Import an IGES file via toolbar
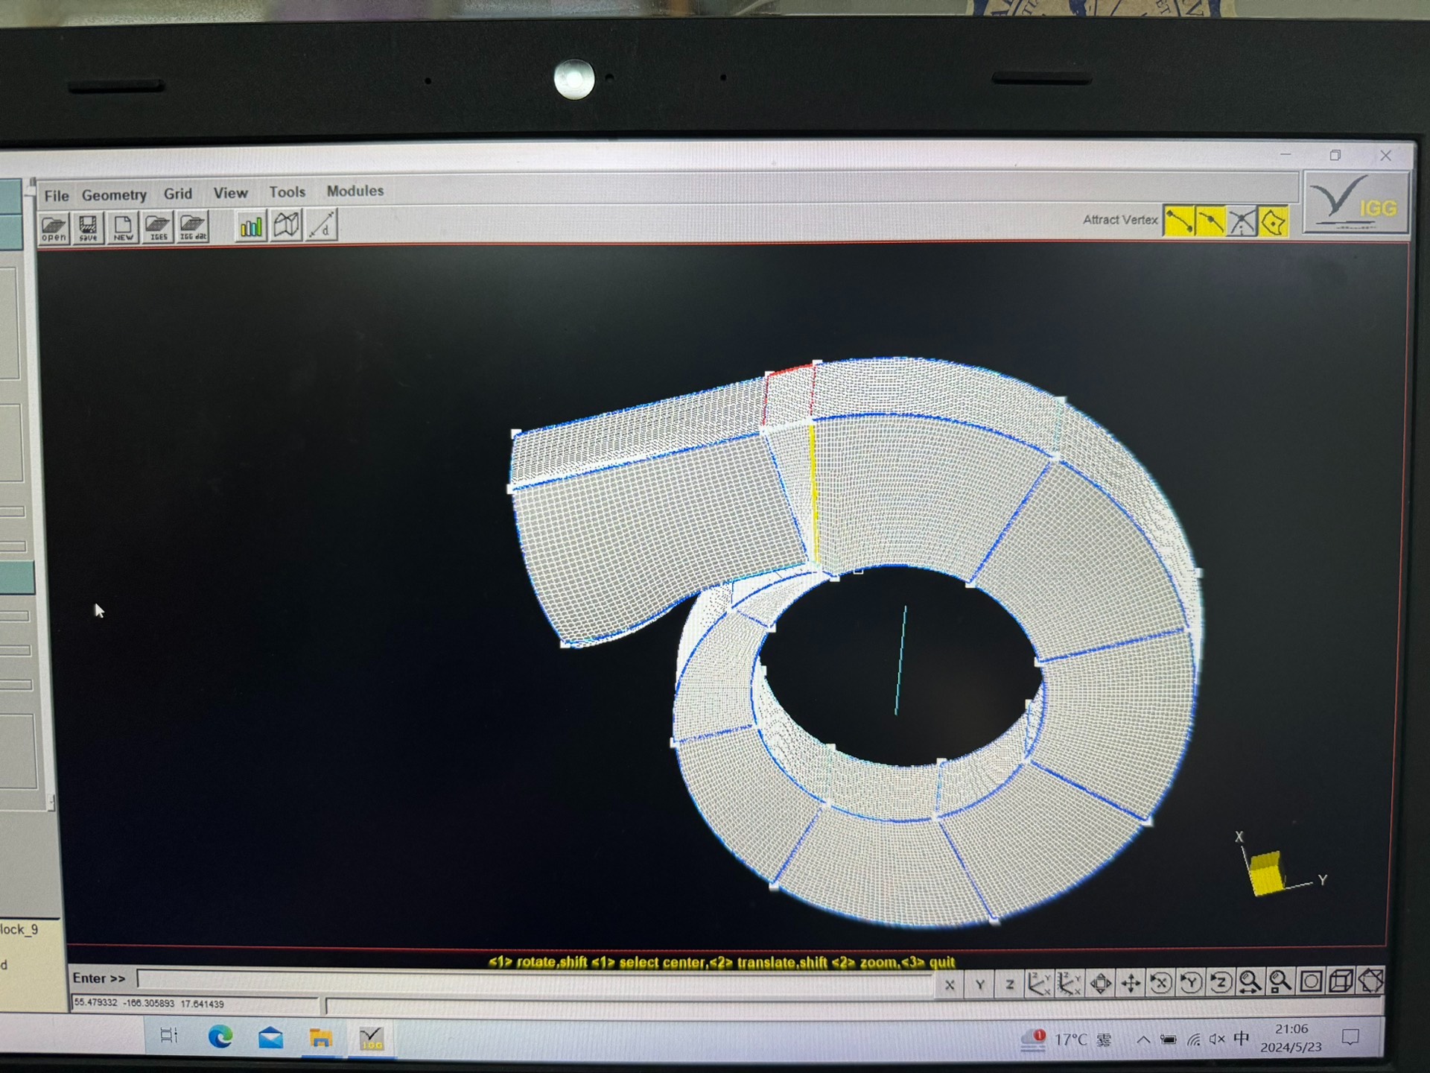The image size is (1430, 1073). (x=158, y=227)
